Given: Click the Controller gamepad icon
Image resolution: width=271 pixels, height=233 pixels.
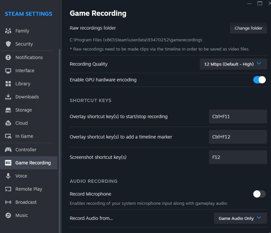Looking at the screenshot, I should coord(8,150).
